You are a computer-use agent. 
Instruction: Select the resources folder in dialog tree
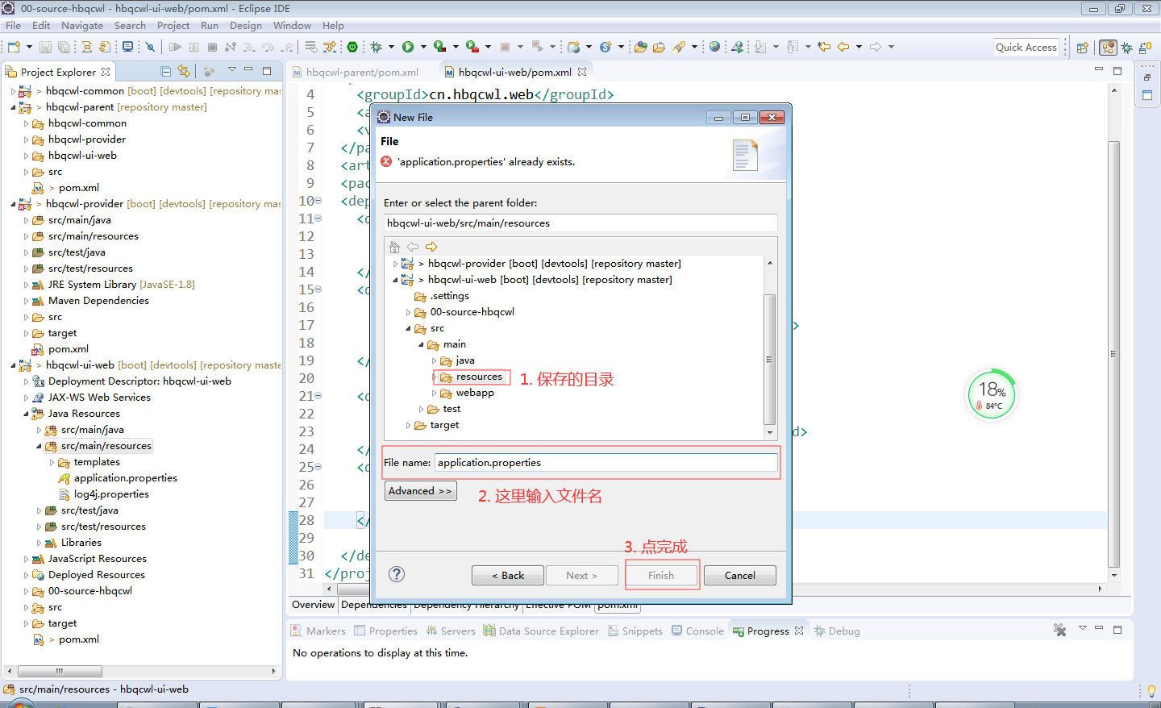point(479,377)
